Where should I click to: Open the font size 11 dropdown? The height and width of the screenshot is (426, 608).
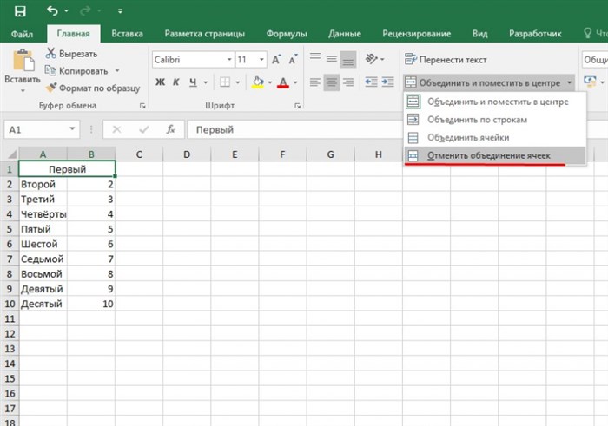point(261,60)
